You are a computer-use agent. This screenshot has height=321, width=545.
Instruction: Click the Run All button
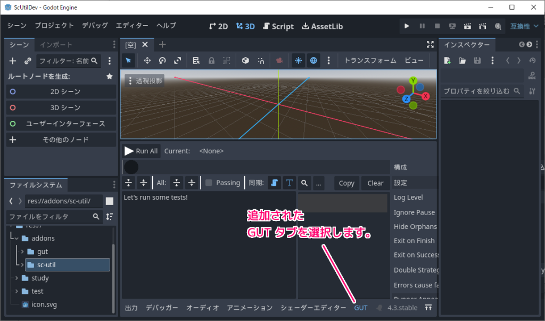141,151
